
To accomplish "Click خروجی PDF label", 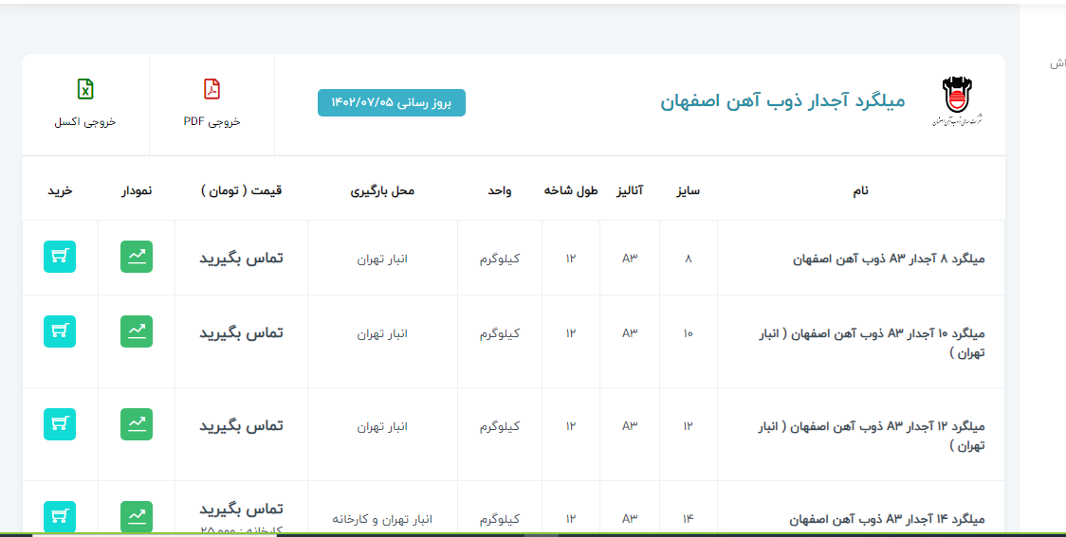I will 211,122.
